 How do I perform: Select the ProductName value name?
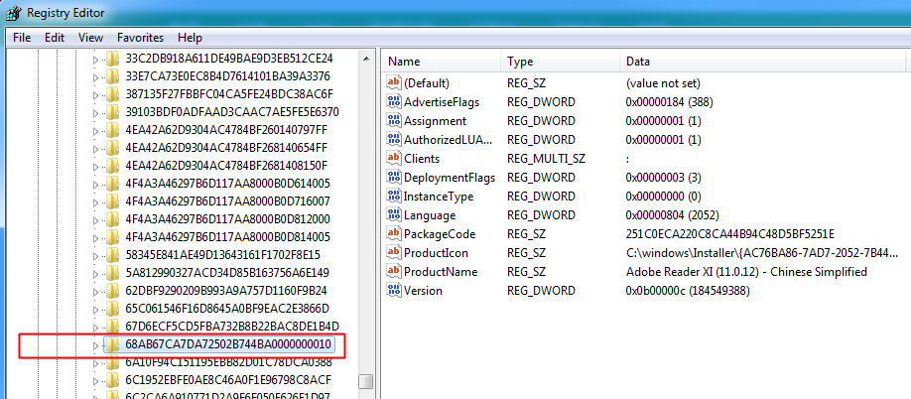pyautogui.click(x=441, y=272)
